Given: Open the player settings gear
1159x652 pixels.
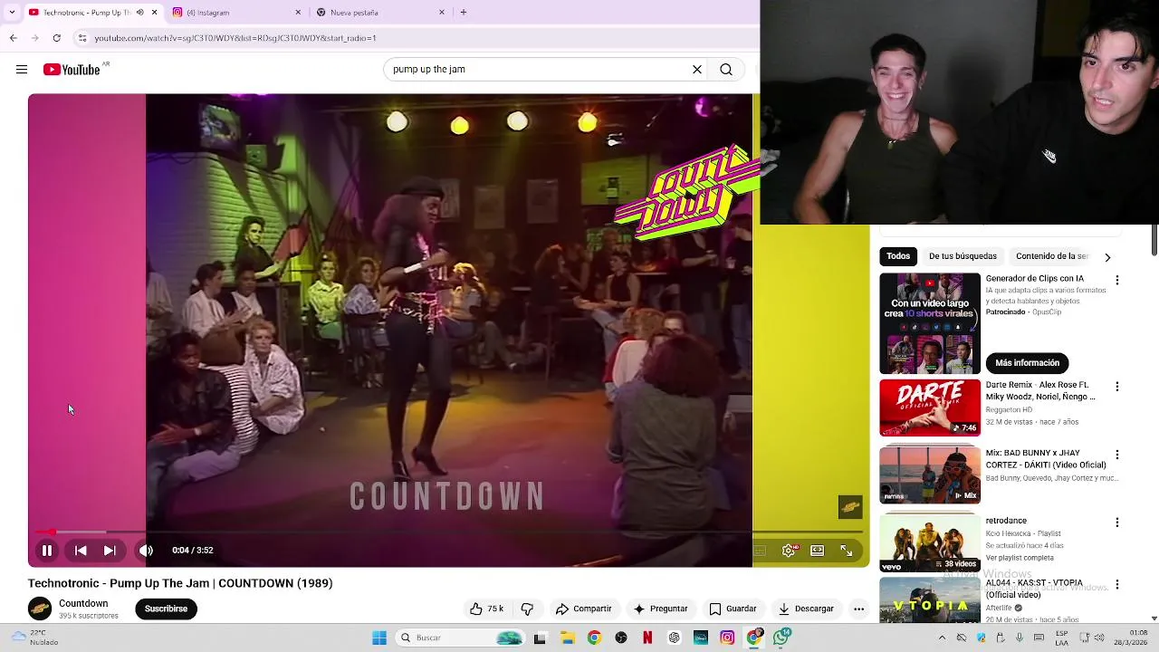Looking at the screenshot, I should coord(789,550).
